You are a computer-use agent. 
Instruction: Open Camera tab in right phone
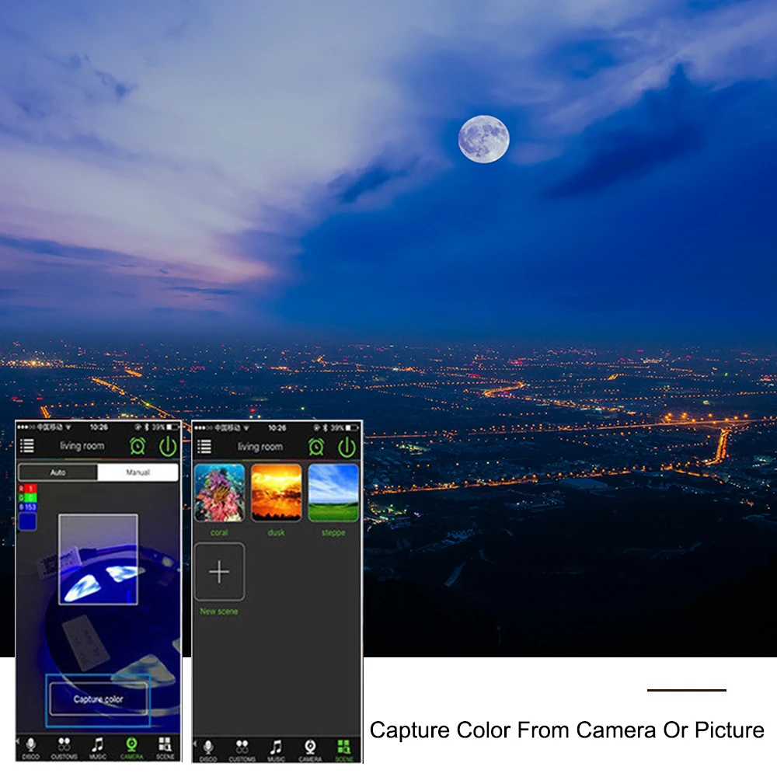310,751
